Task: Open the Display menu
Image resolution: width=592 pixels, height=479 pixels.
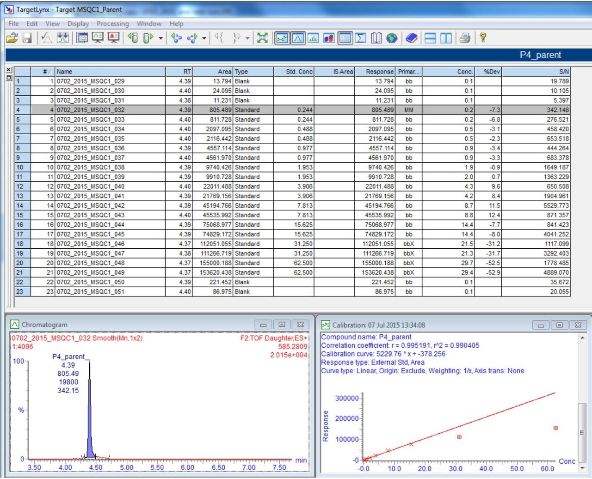Action: click(x=78, y=24)
